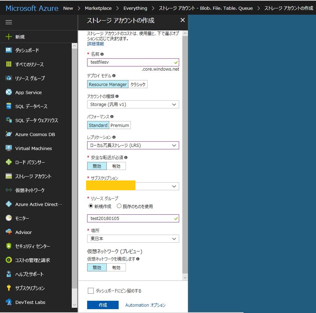Click info icon next to 名前
316x313 pixels.
(102, 54)
